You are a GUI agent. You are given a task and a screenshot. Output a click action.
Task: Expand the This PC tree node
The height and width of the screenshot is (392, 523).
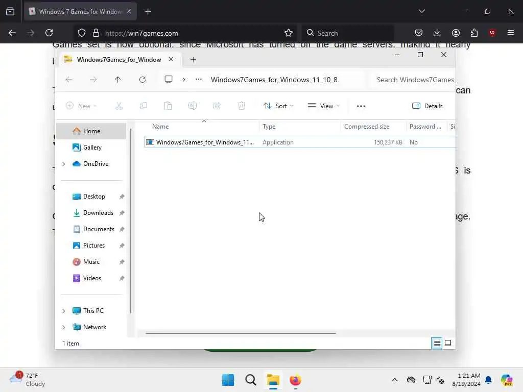coord(64,311)
